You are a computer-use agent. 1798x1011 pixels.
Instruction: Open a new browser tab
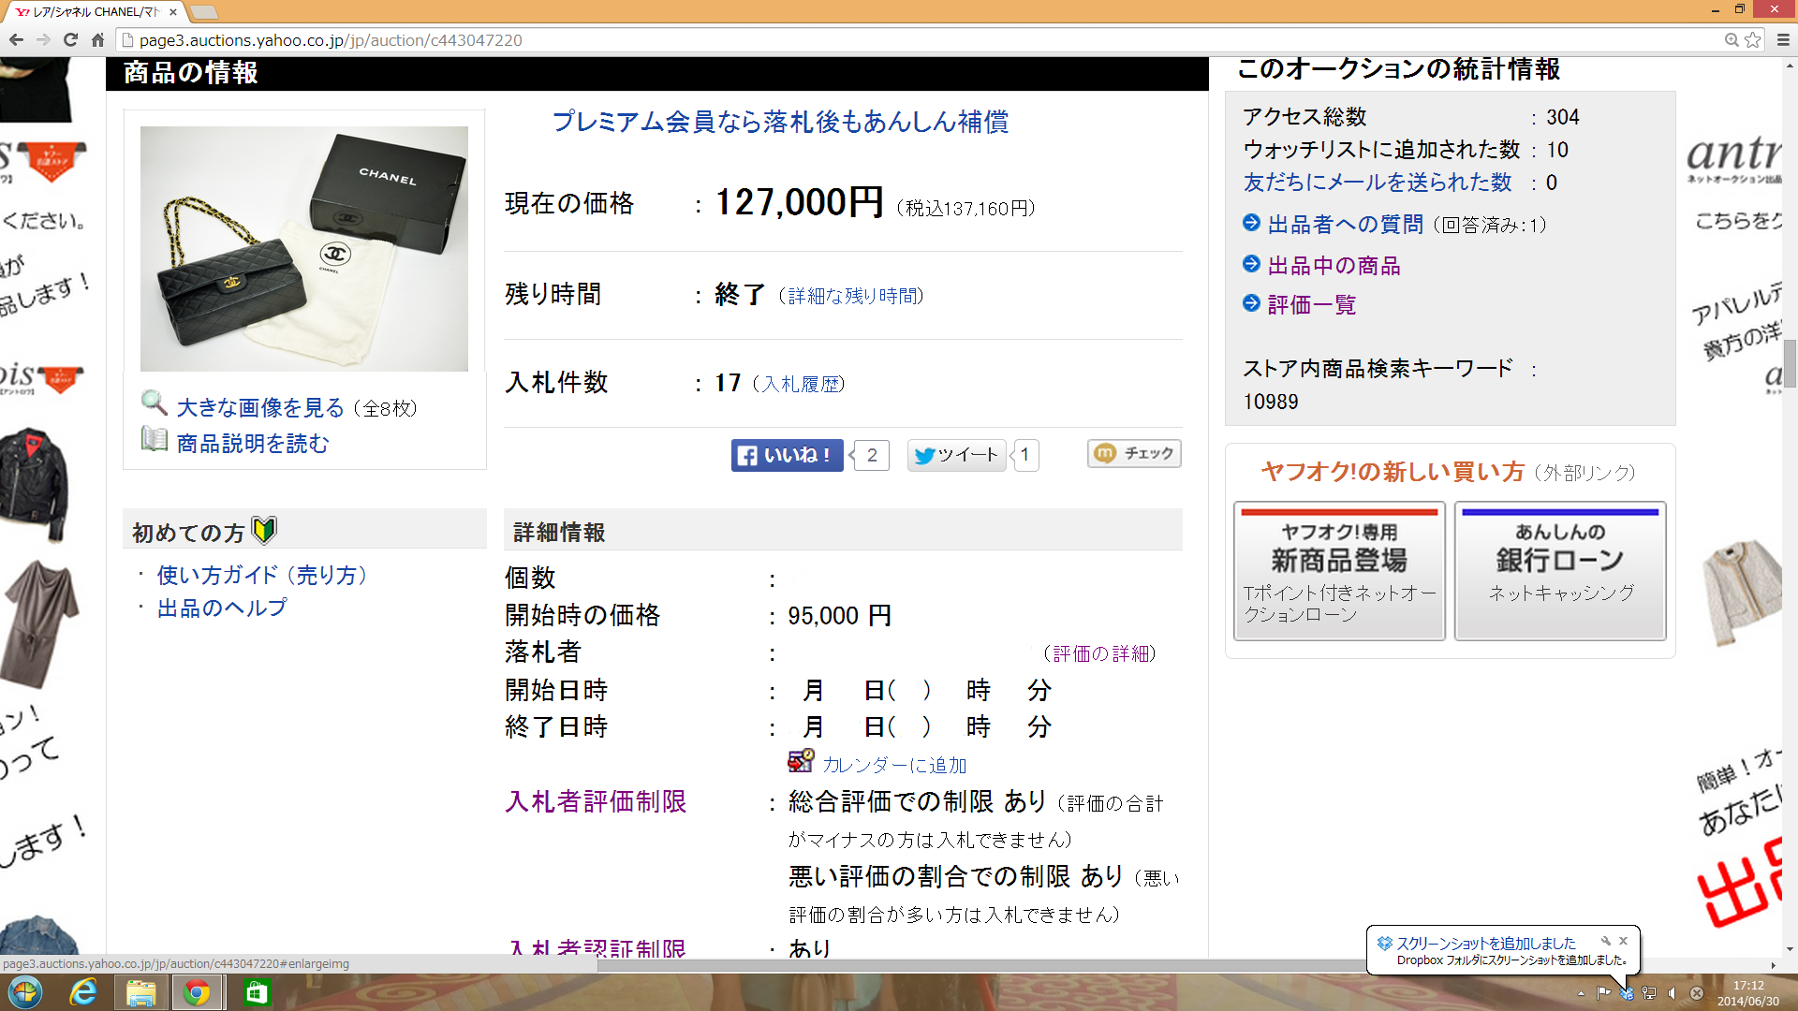tap(203, 12)
